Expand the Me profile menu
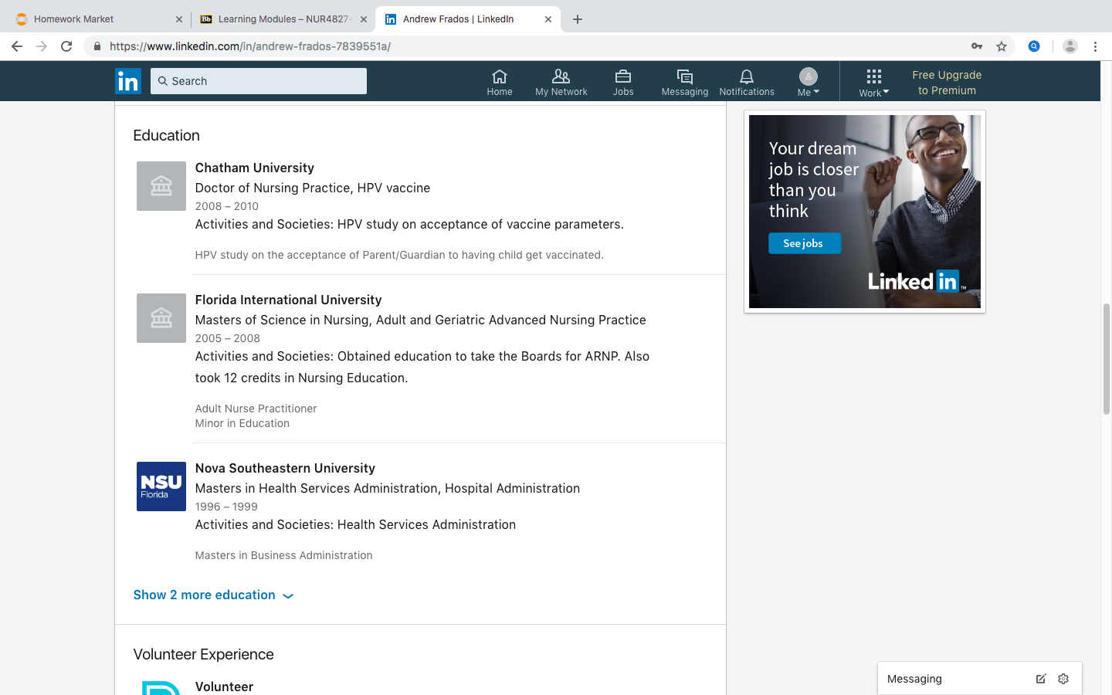The height and width of the screenshot is (695, 1112). point(809,82)
